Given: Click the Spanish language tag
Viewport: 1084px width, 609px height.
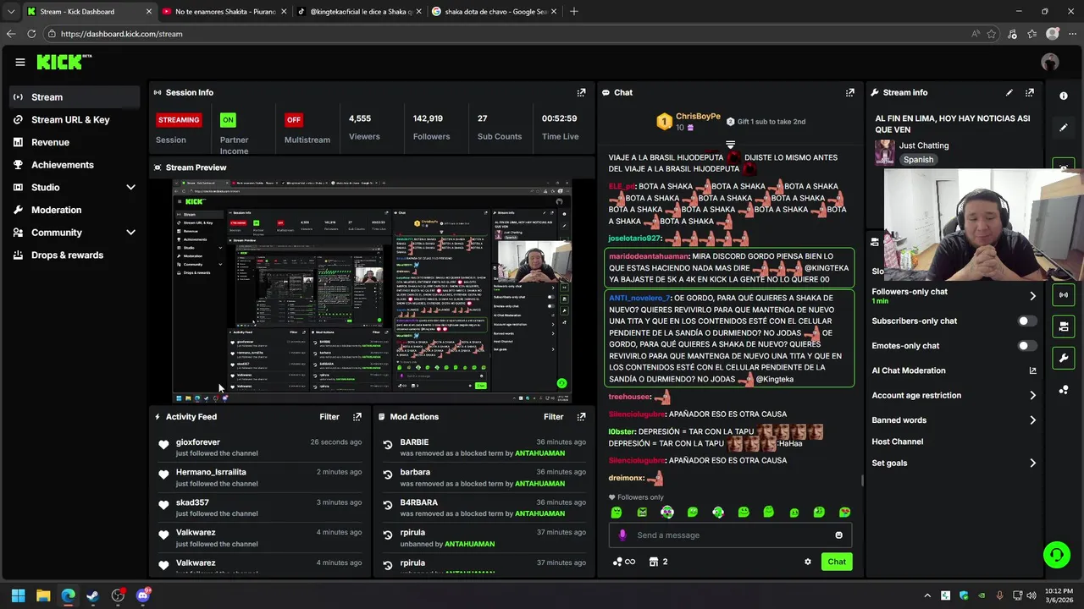Looking at the screenshot, I should pos(918,160).
